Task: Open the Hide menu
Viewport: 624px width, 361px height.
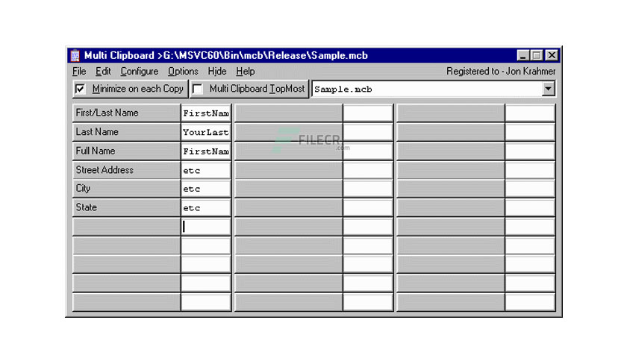Action: (x=217, y=71)
